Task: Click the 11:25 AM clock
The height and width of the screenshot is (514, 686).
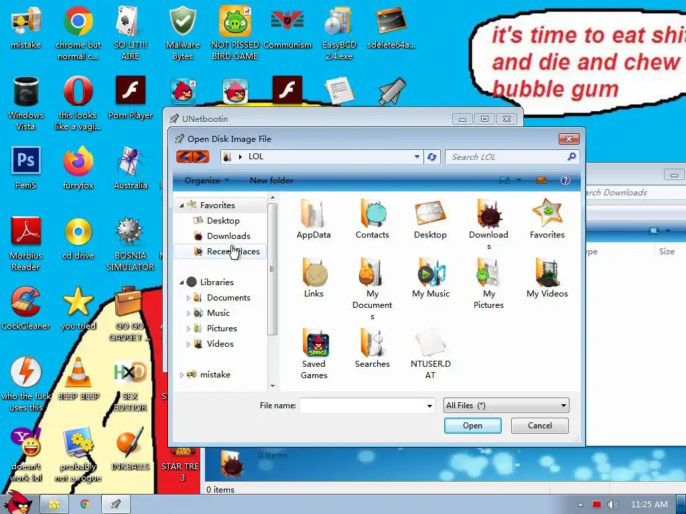Action: click(648, 505)
